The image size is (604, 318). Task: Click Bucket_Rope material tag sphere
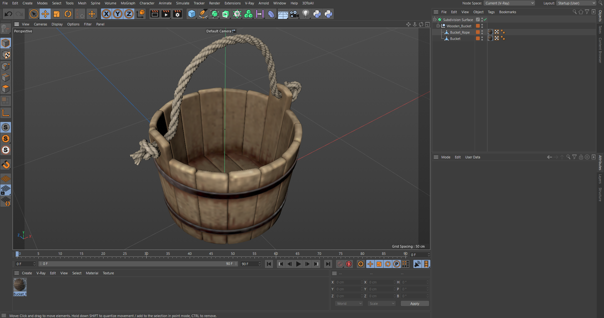tap(490, 32)
